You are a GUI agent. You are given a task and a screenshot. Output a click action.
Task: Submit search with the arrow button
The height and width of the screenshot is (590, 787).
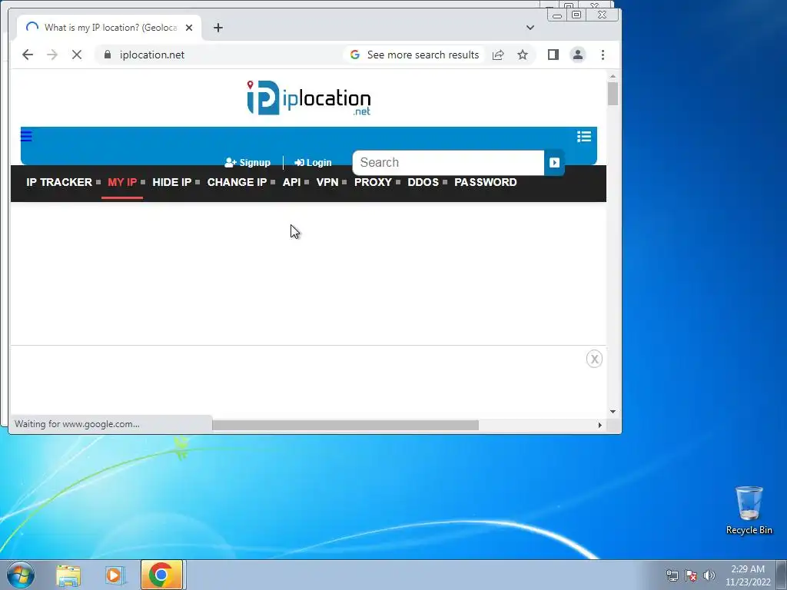click(x=554, y=163)
